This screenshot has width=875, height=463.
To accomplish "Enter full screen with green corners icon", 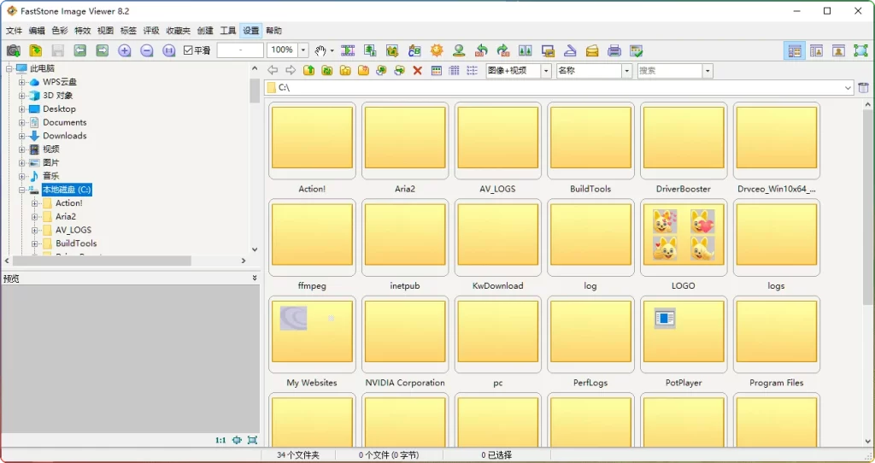I will (x=860, y=50).
